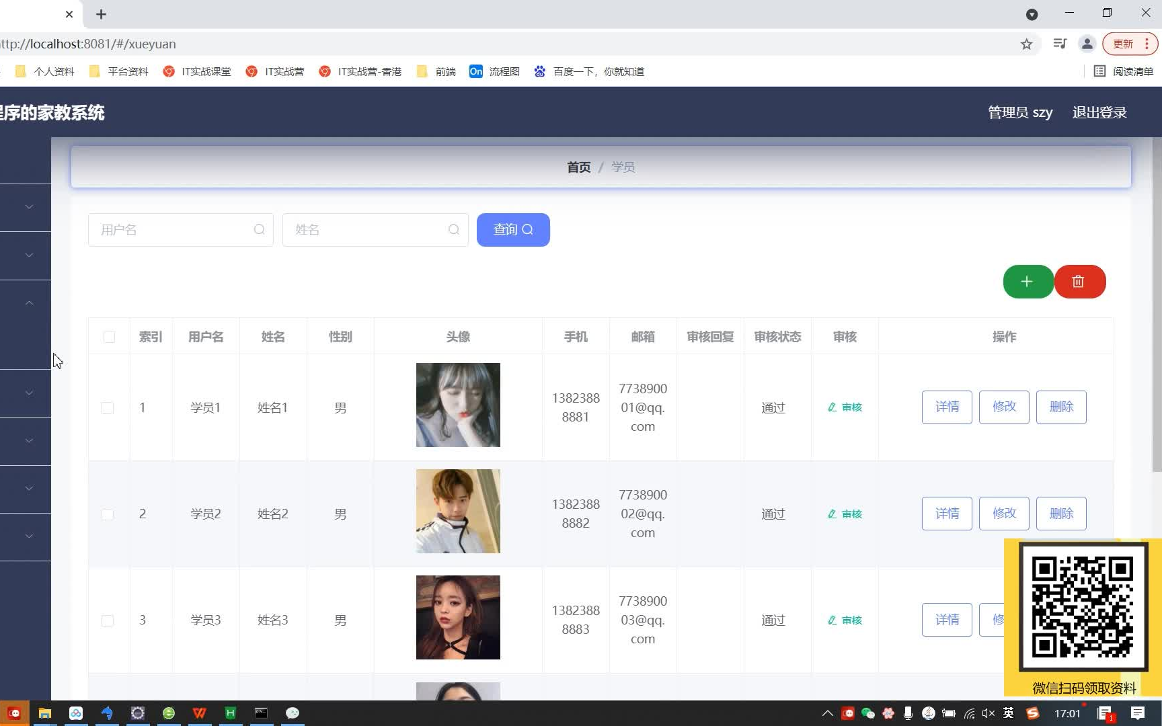Viewport: 1162px width, 726px height.
Task: Expand the first sidebar menu chevron
Action: click(28, 207)
